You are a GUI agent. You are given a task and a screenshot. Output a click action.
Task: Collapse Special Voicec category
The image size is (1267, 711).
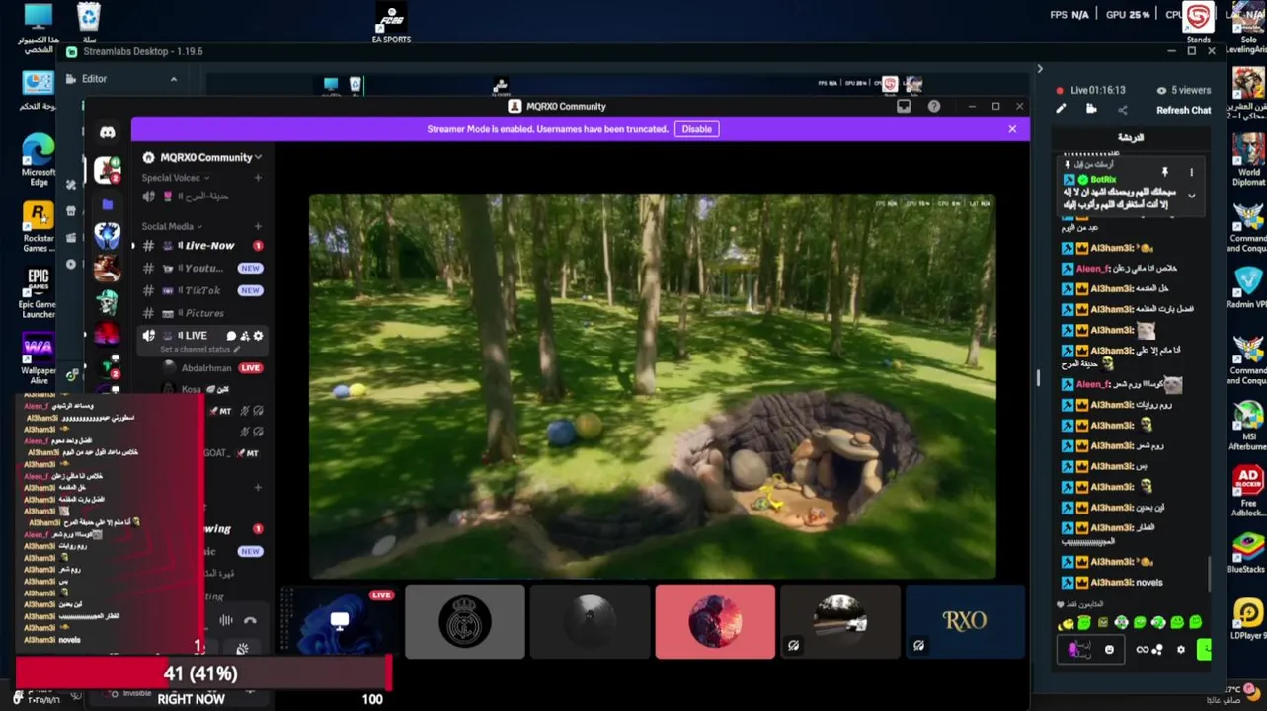pos(176,178)
